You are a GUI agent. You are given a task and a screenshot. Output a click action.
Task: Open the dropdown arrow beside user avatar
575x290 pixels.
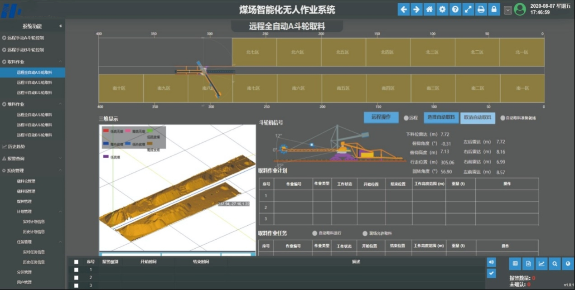tap(508, 10)
